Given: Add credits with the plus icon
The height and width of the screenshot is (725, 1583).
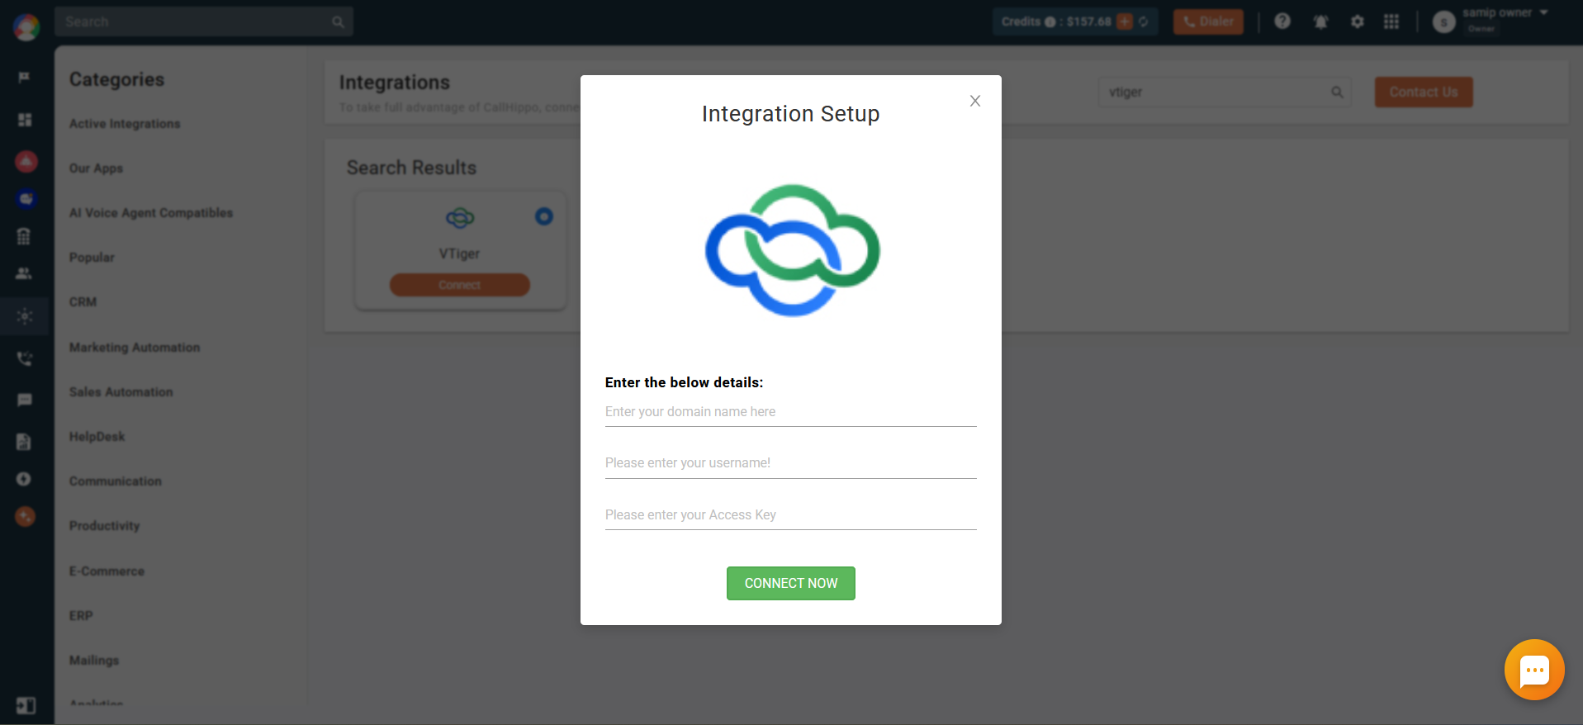Looking at the screenshot, I should tap(1124, 21).
